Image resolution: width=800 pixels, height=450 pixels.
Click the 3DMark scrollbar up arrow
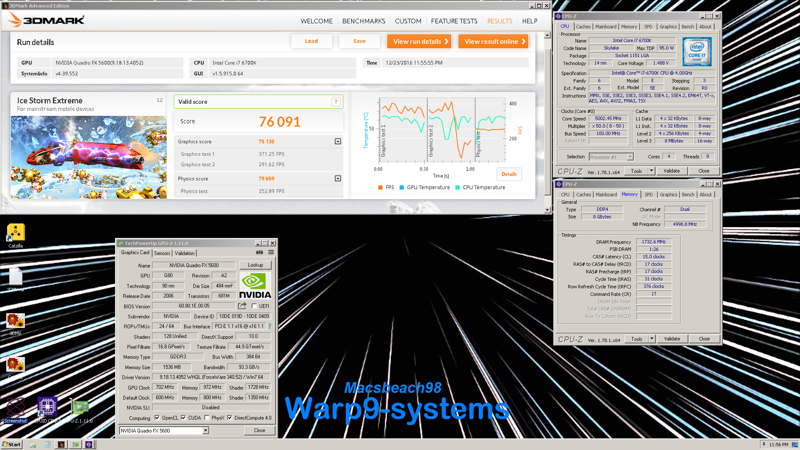click(x=547, y=35)
